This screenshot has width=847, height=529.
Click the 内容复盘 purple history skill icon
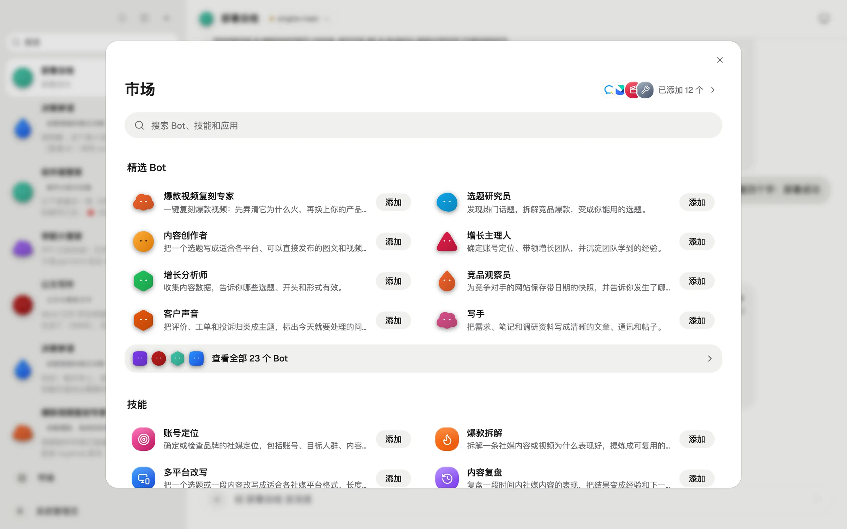(x=447, y=478)
